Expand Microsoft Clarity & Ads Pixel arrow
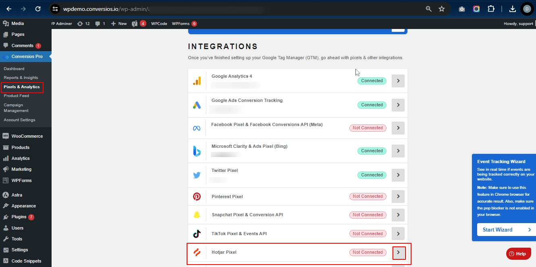The image size is (536, 267). click(x=398, y=151)
